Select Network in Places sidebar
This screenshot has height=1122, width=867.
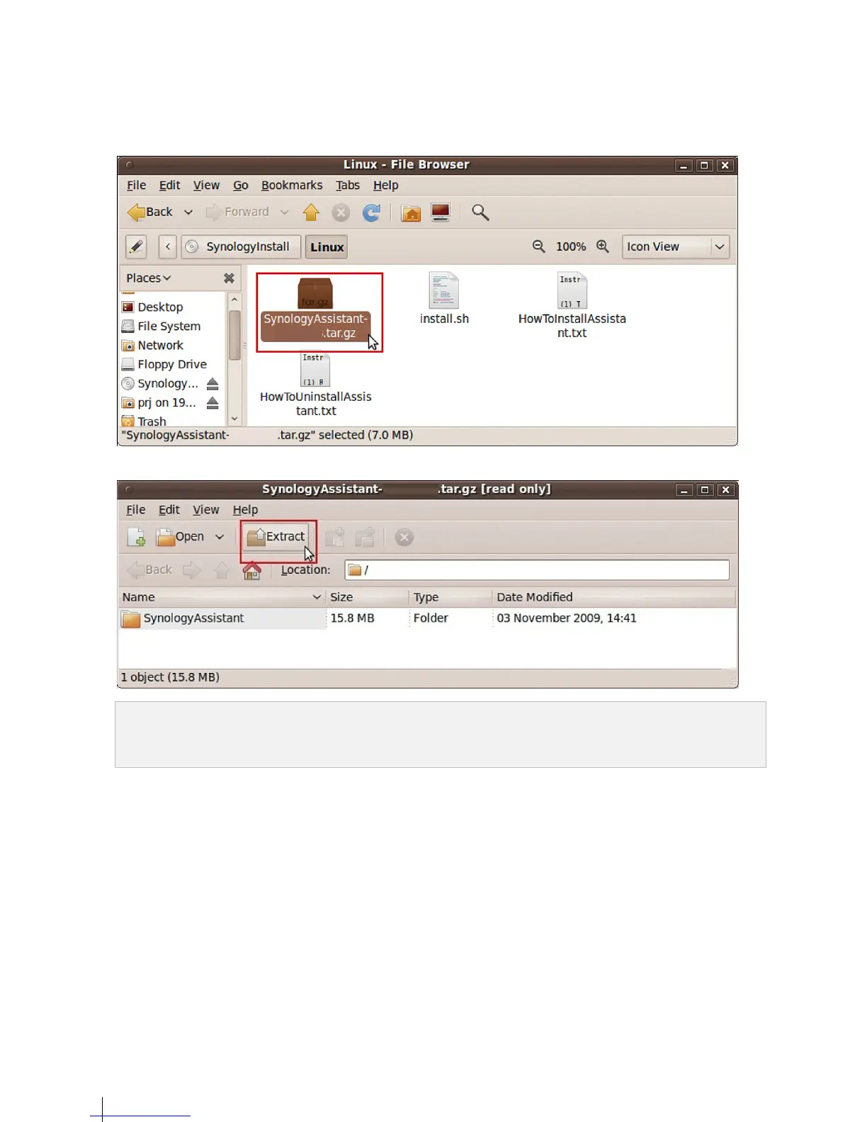pos(160,345)
